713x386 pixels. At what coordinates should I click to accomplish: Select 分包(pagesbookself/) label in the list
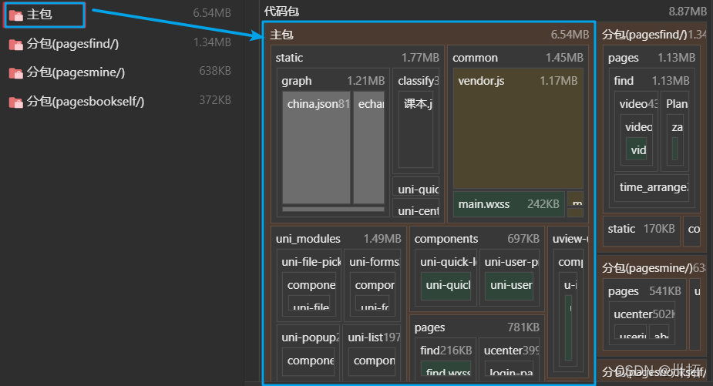pos(86,102)
